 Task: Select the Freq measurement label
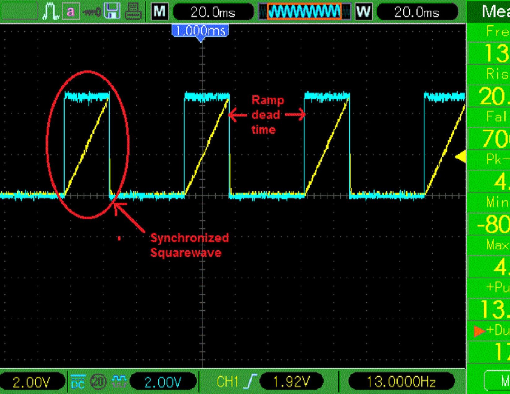497,31
